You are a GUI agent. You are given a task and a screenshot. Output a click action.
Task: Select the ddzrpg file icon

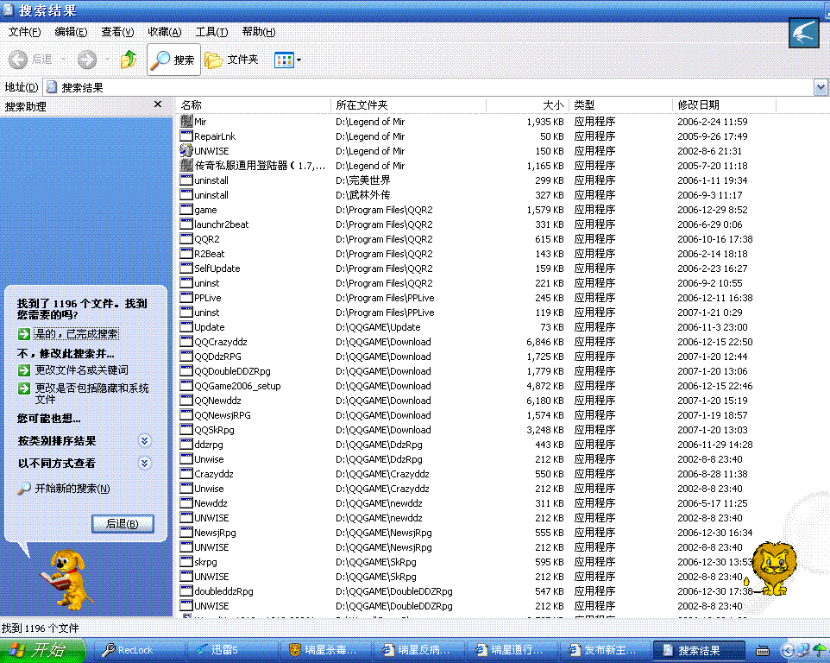(x=186, y=445)
